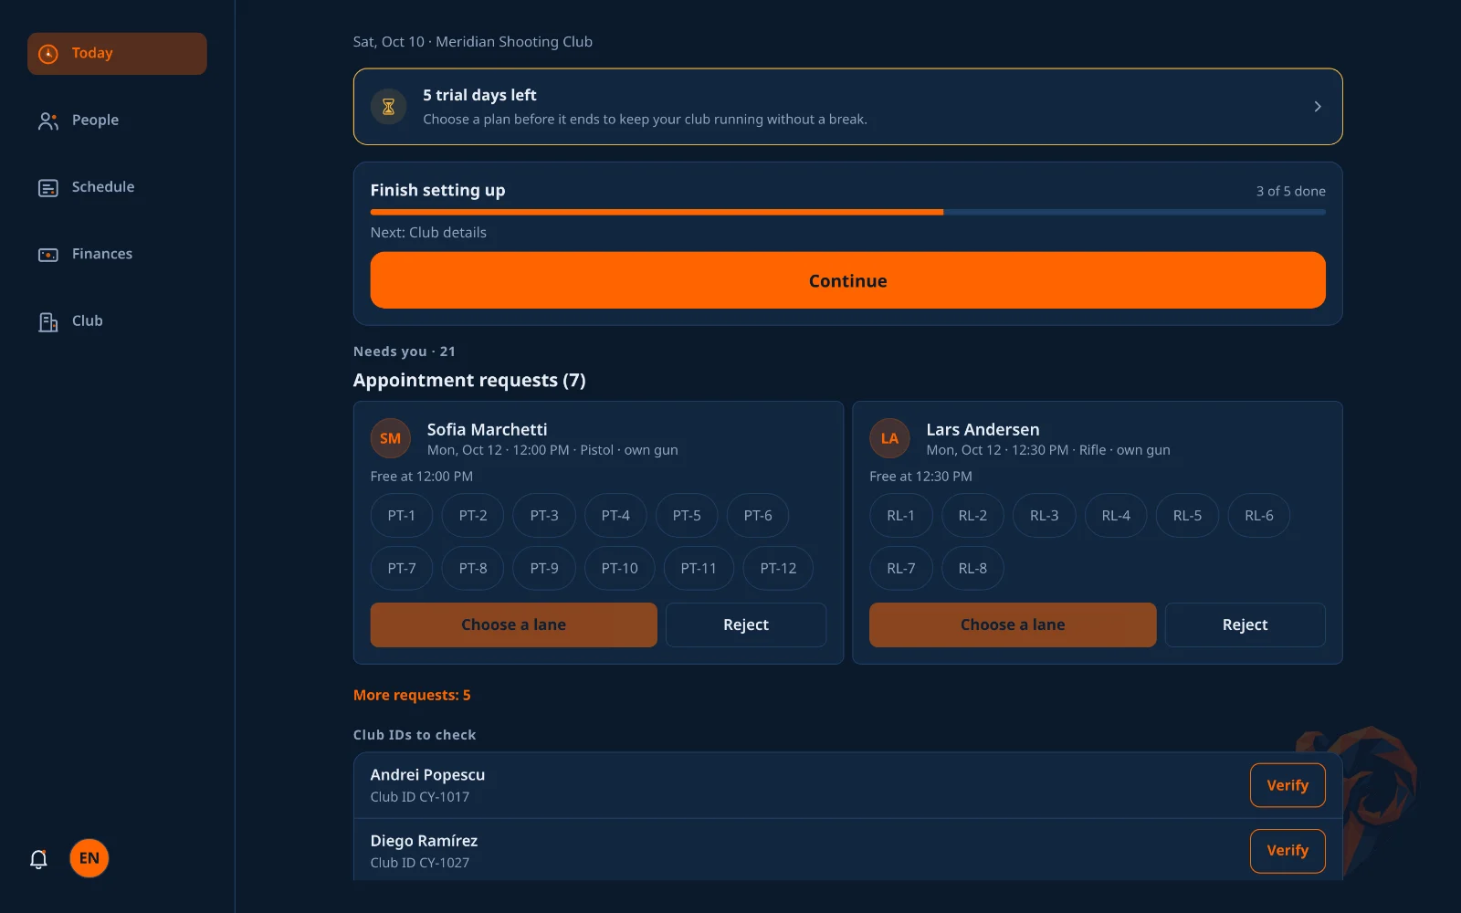This screenshot has width=1461, height=913.
Task: Select lane RL-2
Action: [972, 516]
